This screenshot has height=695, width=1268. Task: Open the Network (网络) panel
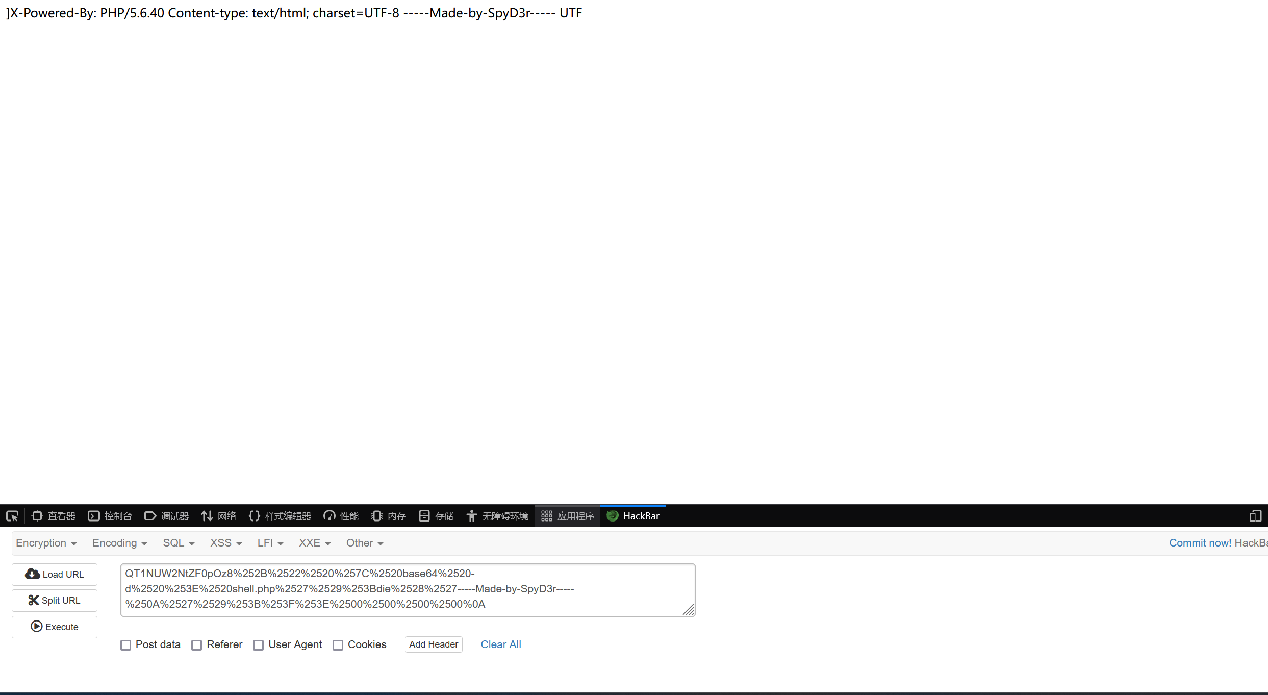(x=219, y=516)
